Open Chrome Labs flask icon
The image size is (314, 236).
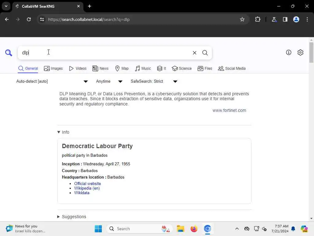coord(274,19)
